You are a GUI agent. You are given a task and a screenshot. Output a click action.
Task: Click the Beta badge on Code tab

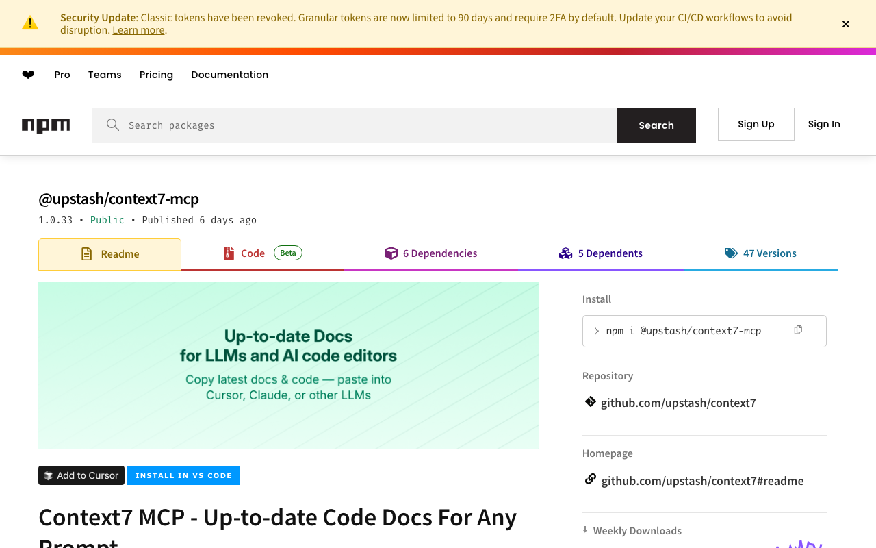[288, 253]
